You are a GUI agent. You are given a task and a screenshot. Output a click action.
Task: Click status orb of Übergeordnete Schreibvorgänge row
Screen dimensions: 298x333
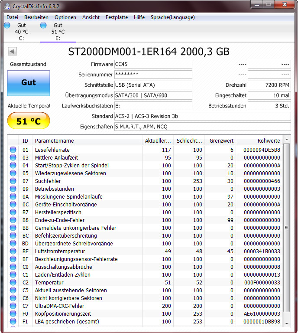(x=13, y=243)
